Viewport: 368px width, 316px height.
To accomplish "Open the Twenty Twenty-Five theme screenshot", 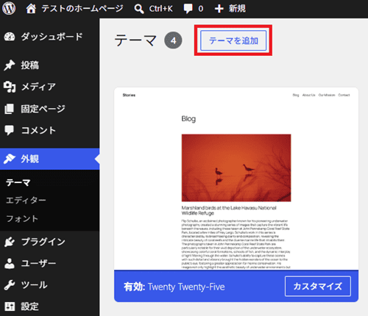I will pos(236,179).
